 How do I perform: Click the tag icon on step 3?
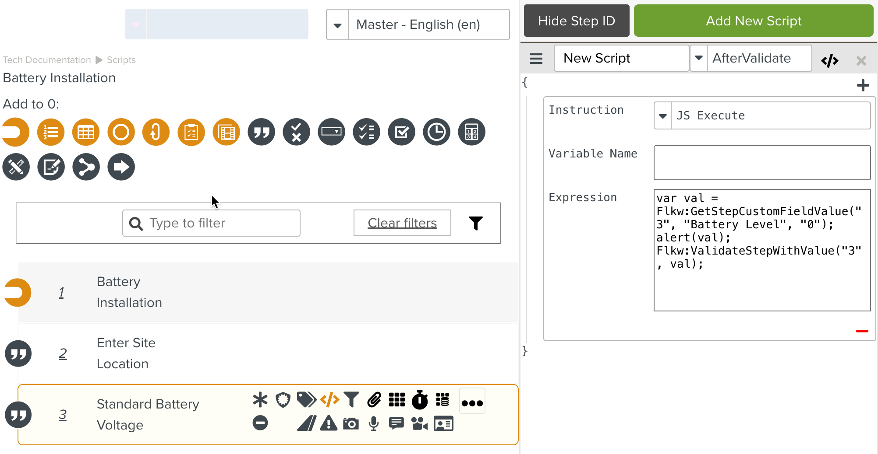tap(307, 399)
